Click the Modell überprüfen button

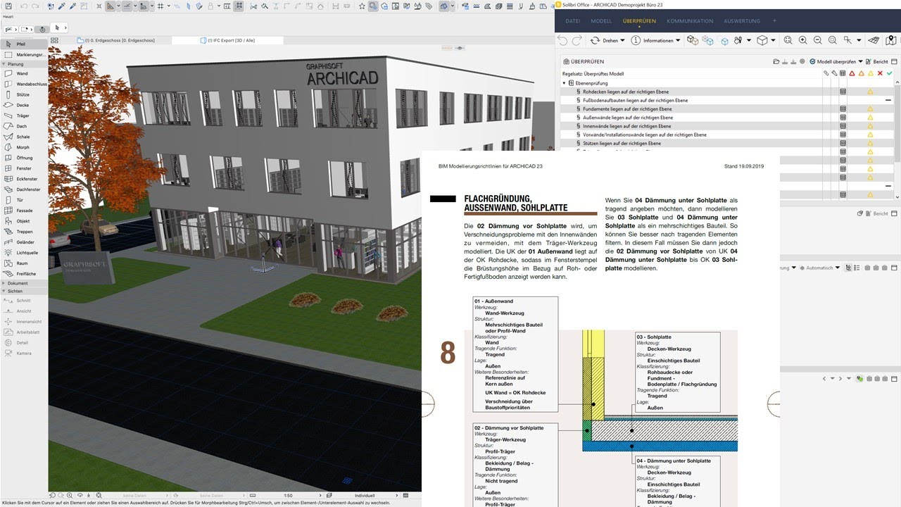pyautogui.click(x=833, y=61)
